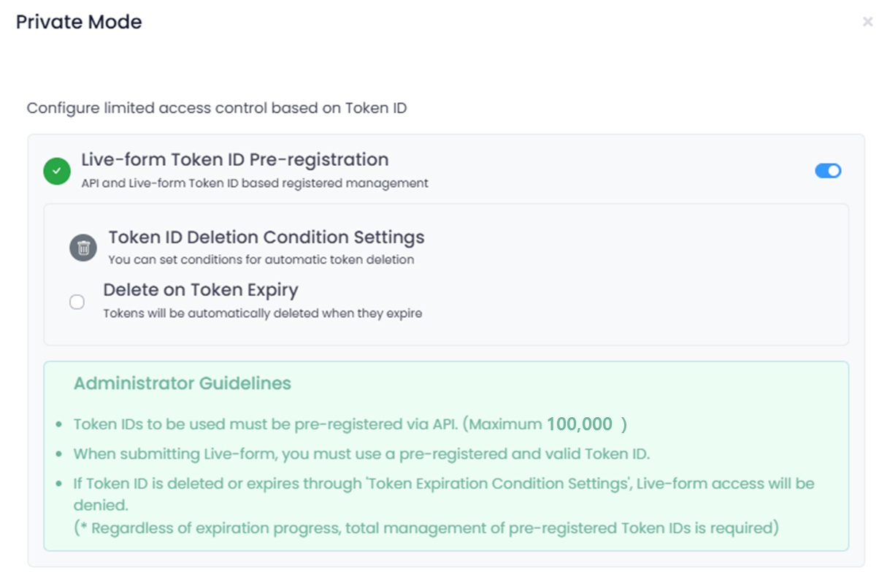Click the Token ID Deletion Condition Settings heading
The image size is (879, 572).
tap(266, 237)
